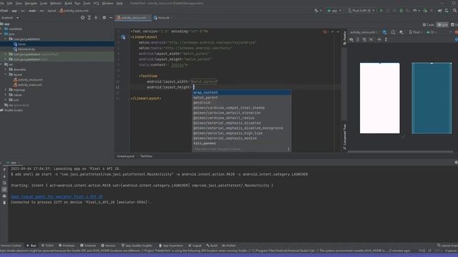Open the Logcat tool window tab
Image resolution: width=458 pixels, height=257 pixels.
[195, 246]
